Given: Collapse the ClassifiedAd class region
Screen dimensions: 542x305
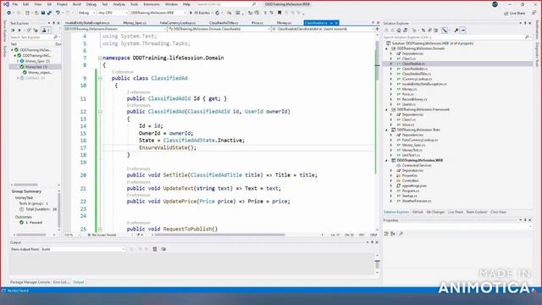Looking at the screenshot, I should tap(100, 79).
